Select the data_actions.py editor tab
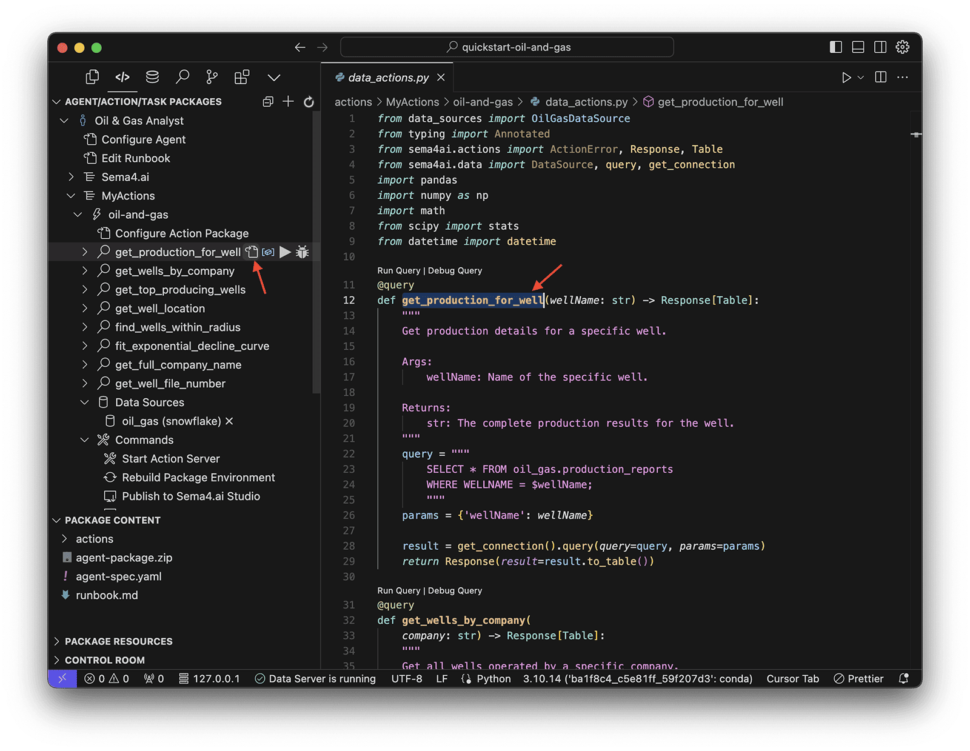970x751 pixels. pos(388,78)
